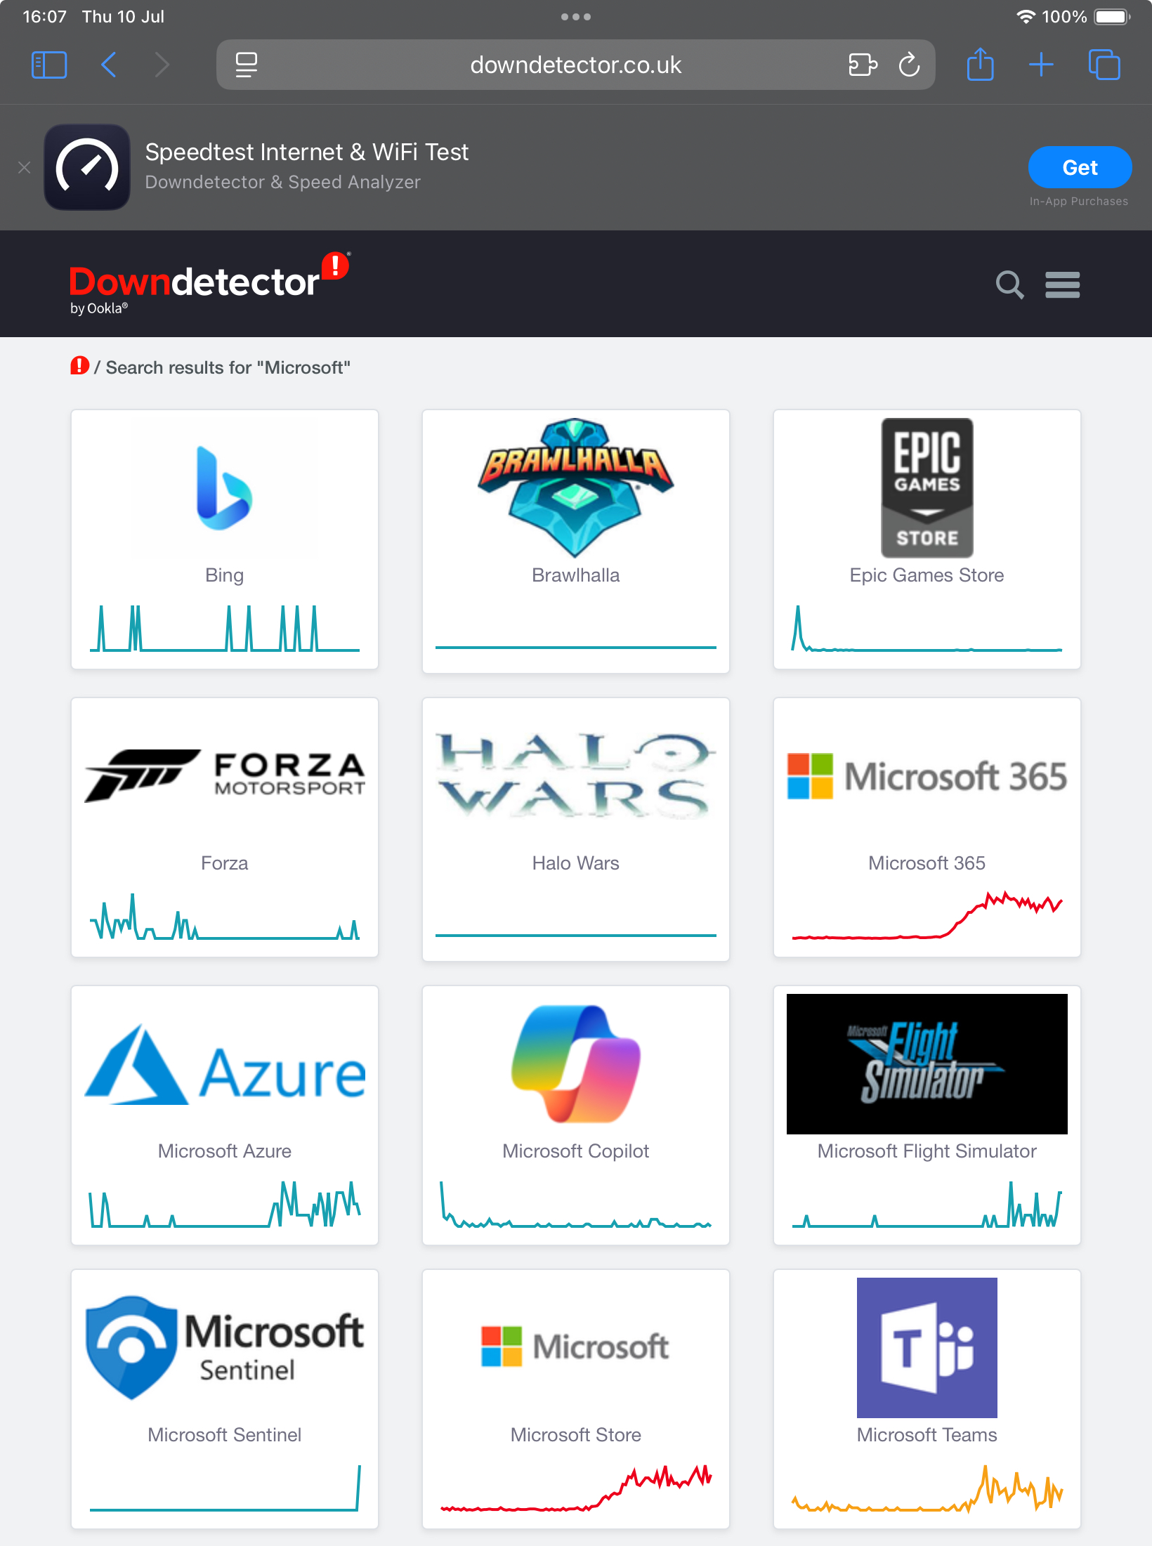Screen dimensions: 1152x1546
Task: View Microsoft Copilot outage chart
Action: coord(576,1204)
